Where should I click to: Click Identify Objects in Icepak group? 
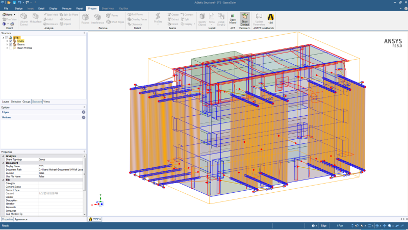coord(202,19)
